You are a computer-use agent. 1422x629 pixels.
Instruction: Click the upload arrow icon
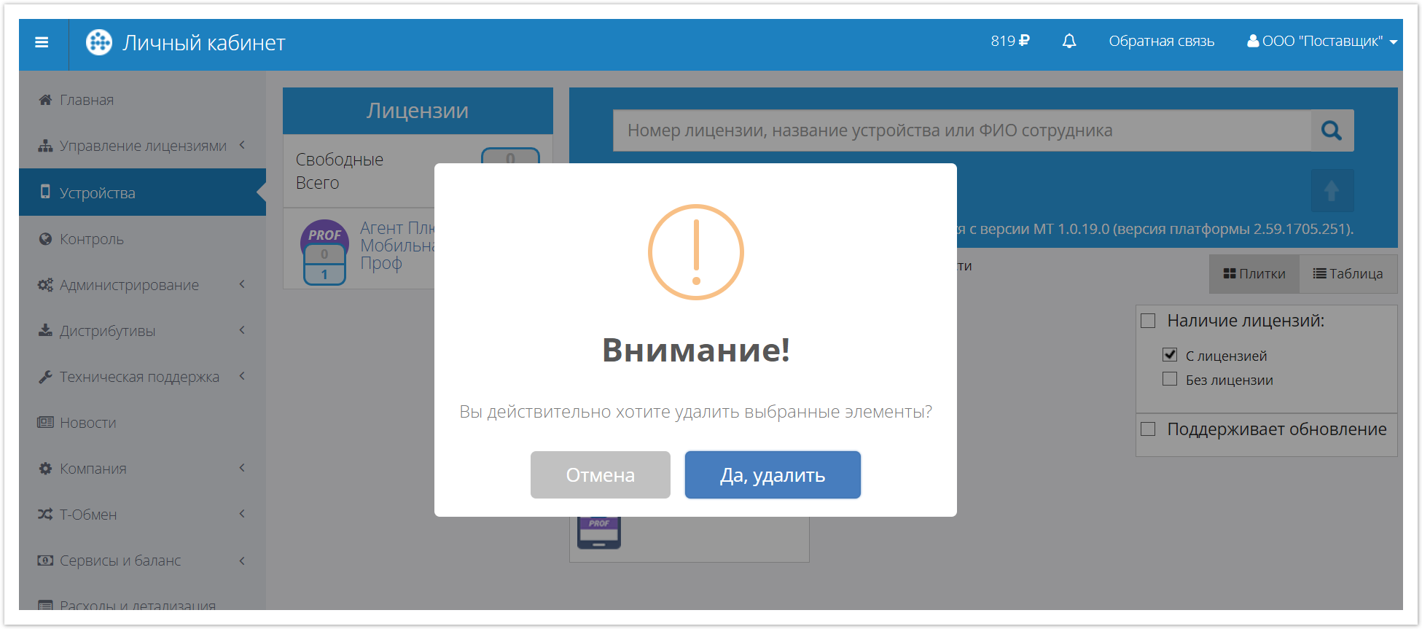pyautogui.click(x=1332, y=191)
